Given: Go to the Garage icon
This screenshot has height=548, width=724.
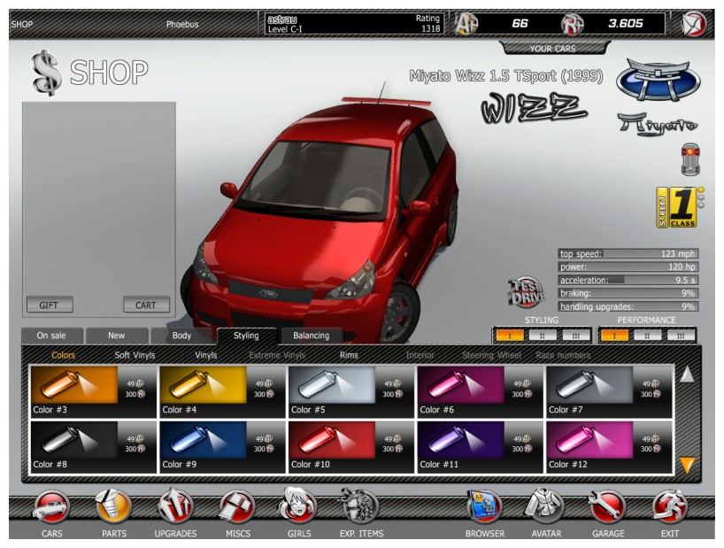Looking at the screenshot, I should click(x=607, y=509).
